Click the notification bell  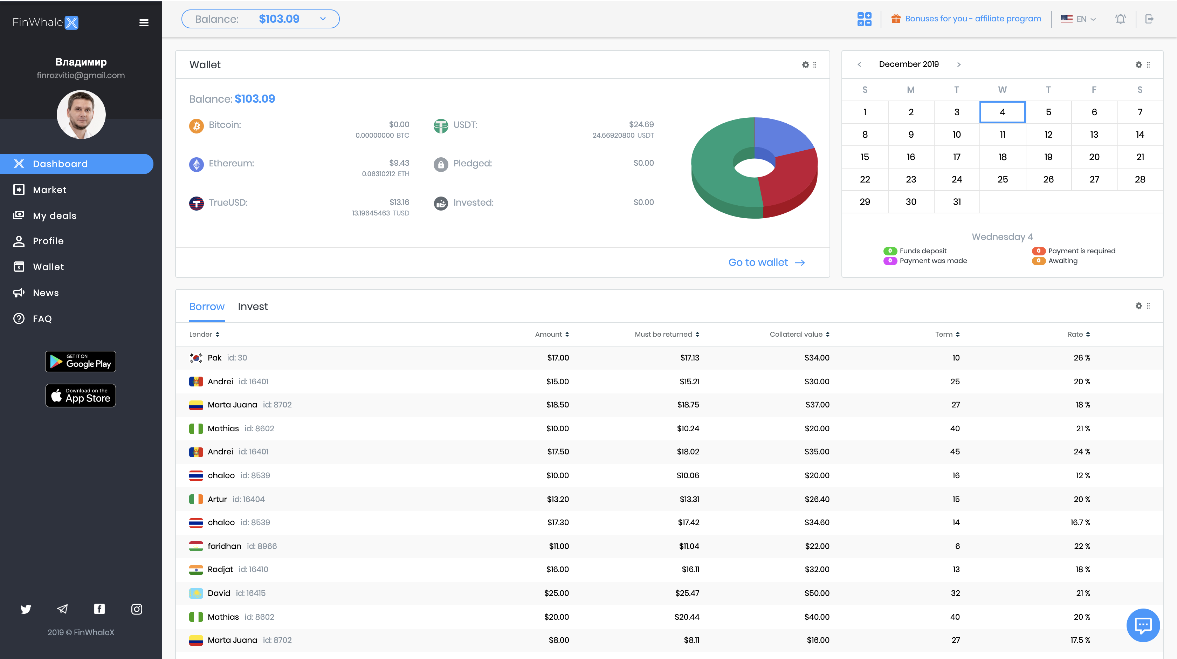[1120, 19]
